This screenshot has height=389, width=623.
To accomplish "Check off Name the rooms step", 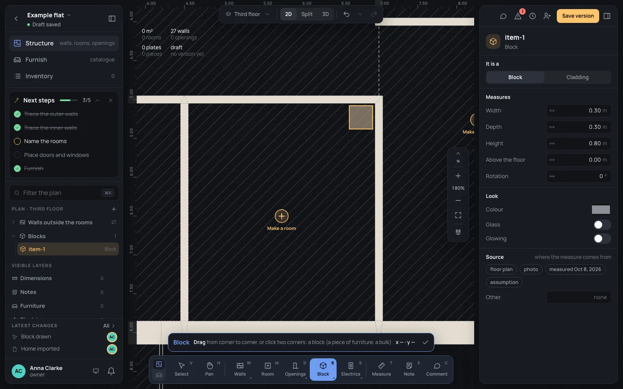I will coord(17,141).
